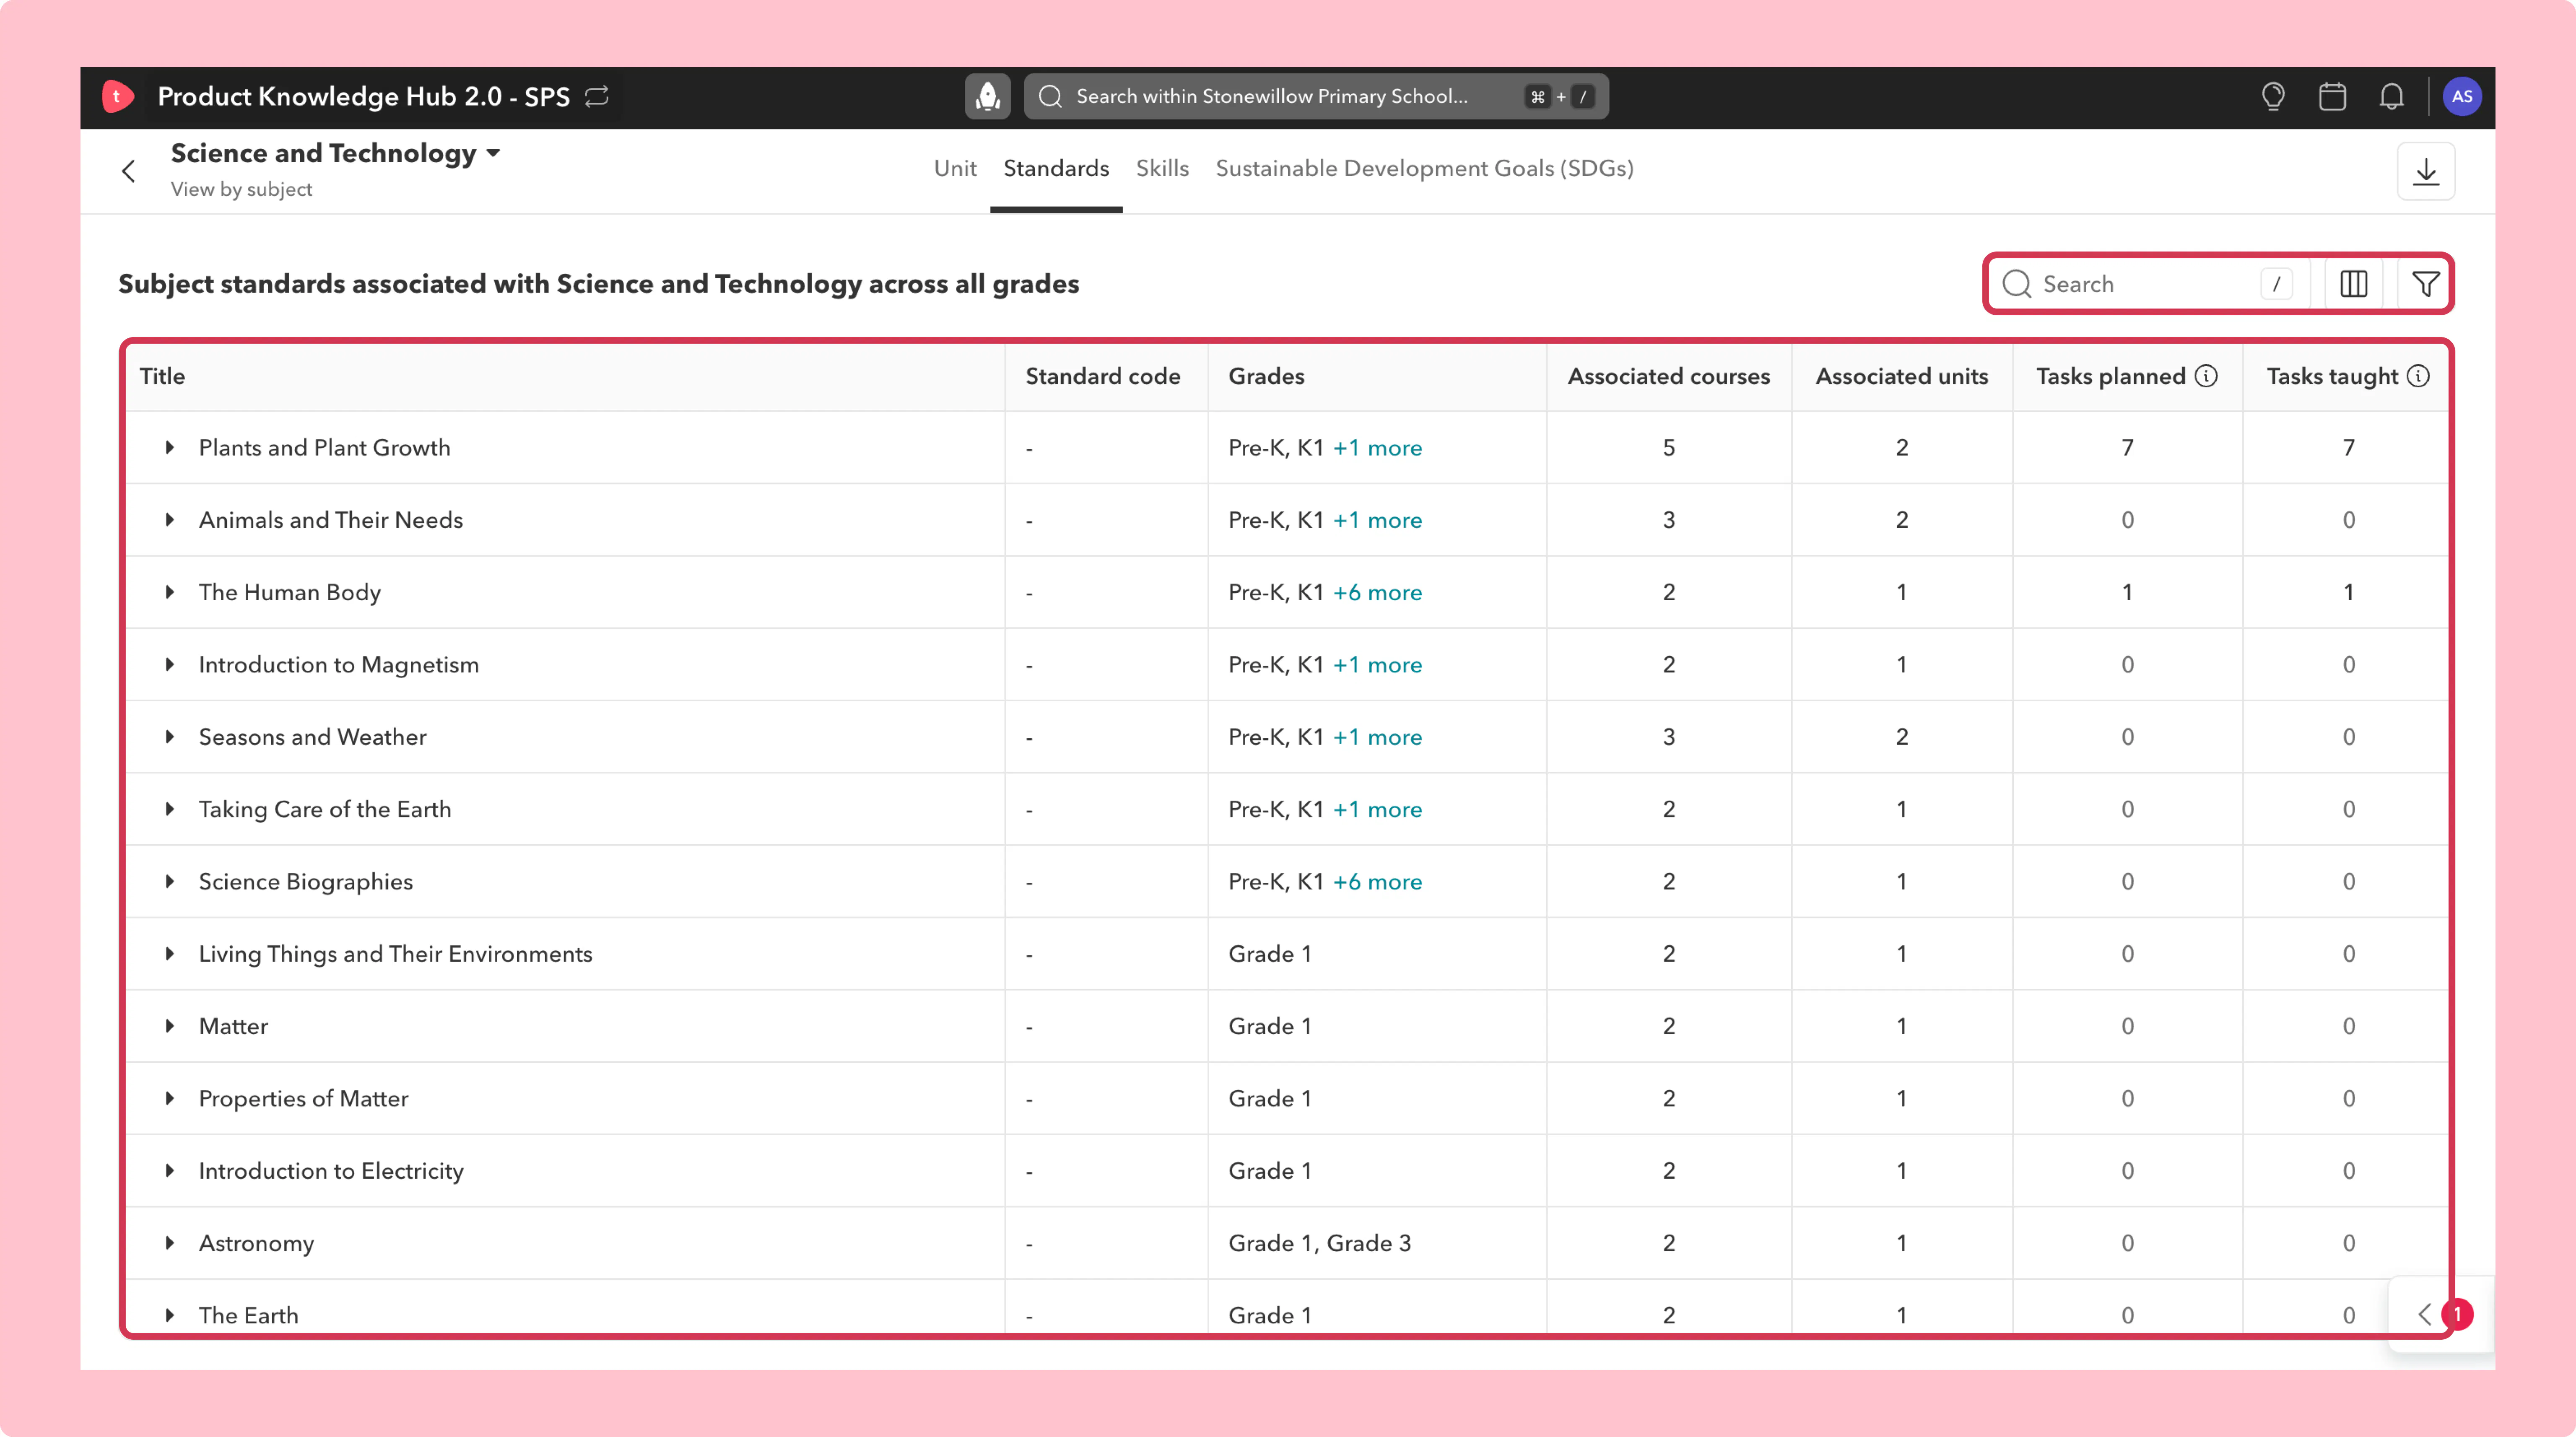Open the Science and Technology subject dropdown

tap(335, 153)
